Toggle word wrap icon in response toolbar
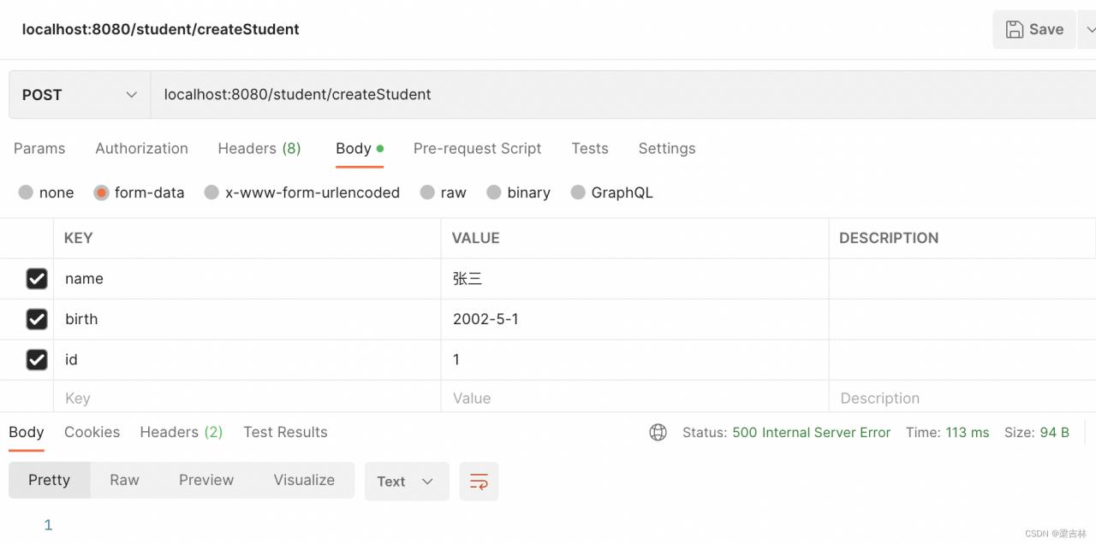1096x544 pixels. (479, 482)
